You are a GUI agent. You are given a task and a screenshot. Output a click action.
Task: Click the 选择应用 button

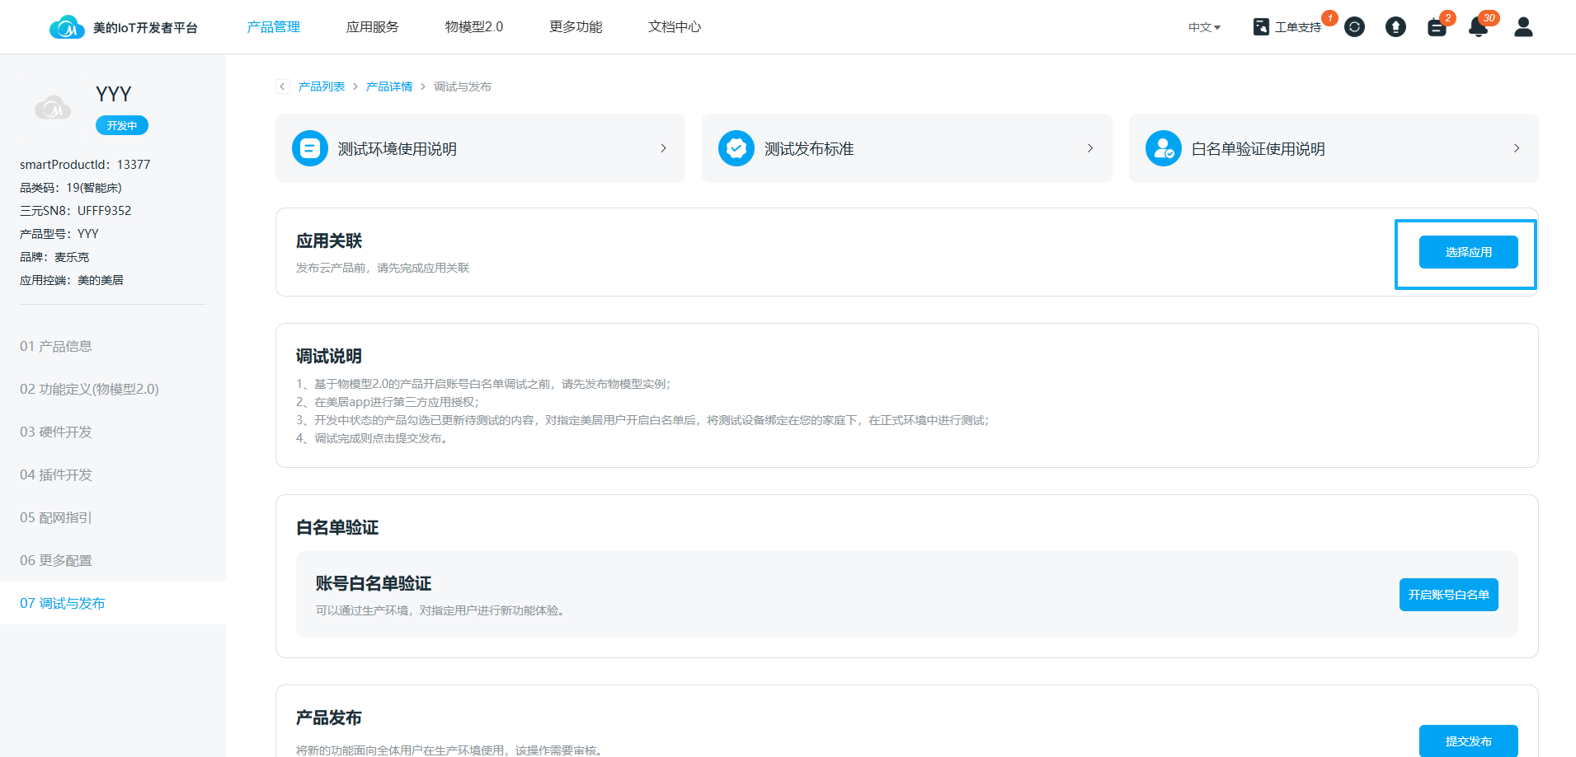pos(1468,252)
